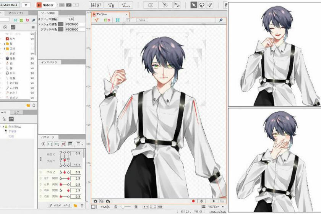
Task: Click the auto mesh generator icon
Action: 126,5
